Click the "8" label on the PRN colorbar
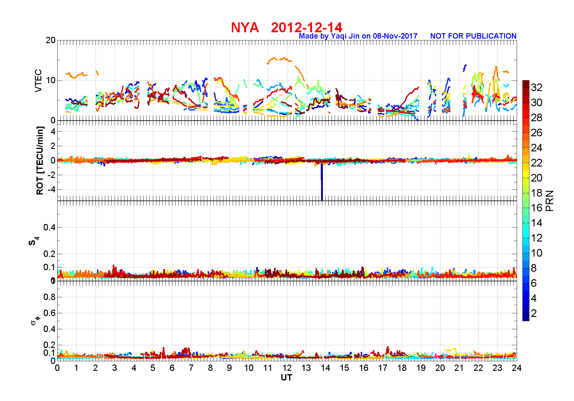 (534, 268)
